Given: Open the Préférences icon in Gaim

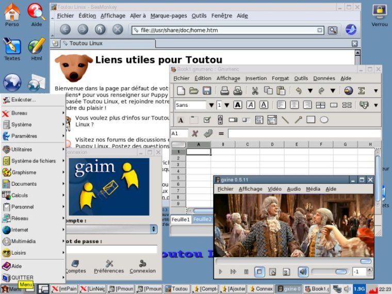Looking at the screenshot, I should click(109, 266).
